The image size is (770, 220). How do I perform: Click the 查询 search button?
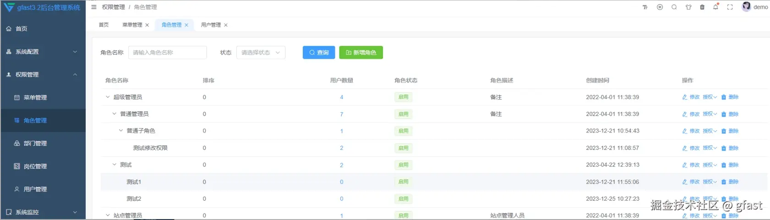point(319,53)
